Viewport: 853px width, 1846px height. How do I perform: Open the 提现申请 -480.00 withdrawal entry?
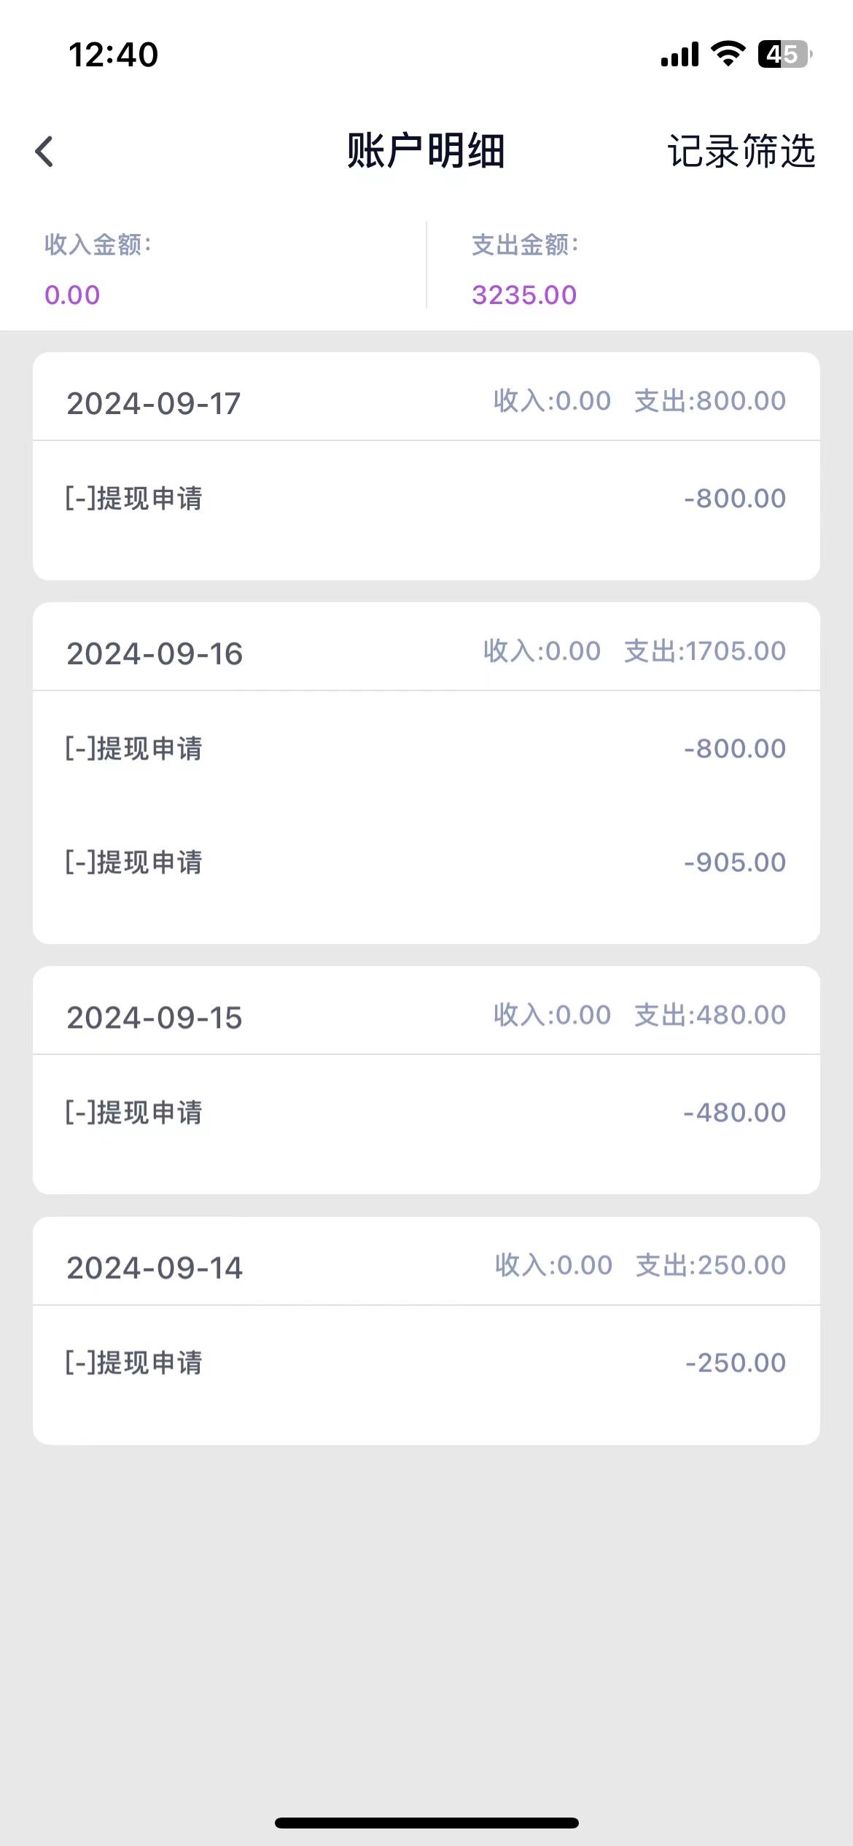(x=426, y=1113)
